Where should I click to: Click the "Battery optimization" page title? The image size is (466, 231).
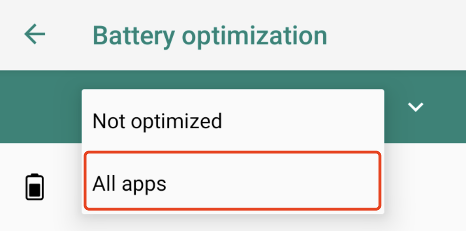(x=210, y=35)
